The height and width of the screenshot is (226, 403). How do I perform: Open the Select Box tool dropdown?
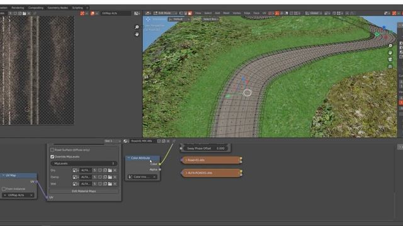click(x=210, y=19)
